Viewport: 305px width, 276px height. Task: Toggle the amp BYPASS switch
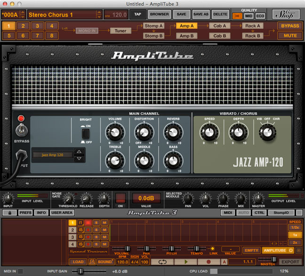[21, 130]
